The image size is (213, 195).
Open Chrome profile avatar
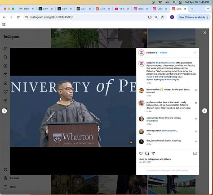[x=172, y=17]
